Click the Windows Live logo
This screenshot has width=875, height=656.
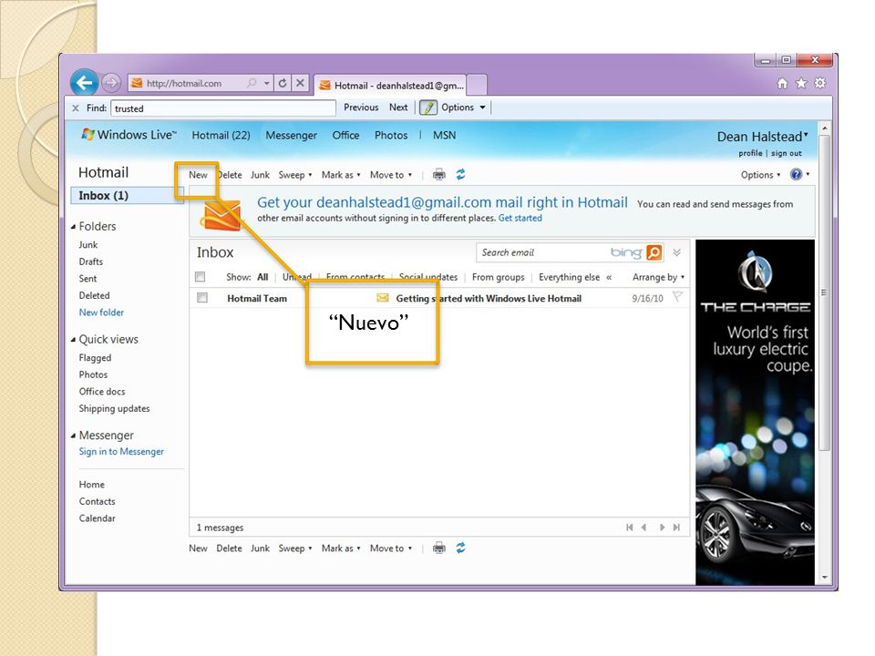129,135
